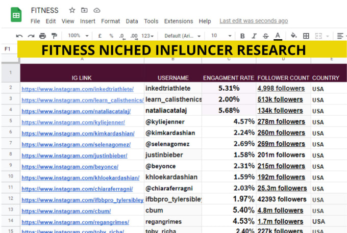Click the F1 name box
The image size is (347, 233).
point(9,49)
